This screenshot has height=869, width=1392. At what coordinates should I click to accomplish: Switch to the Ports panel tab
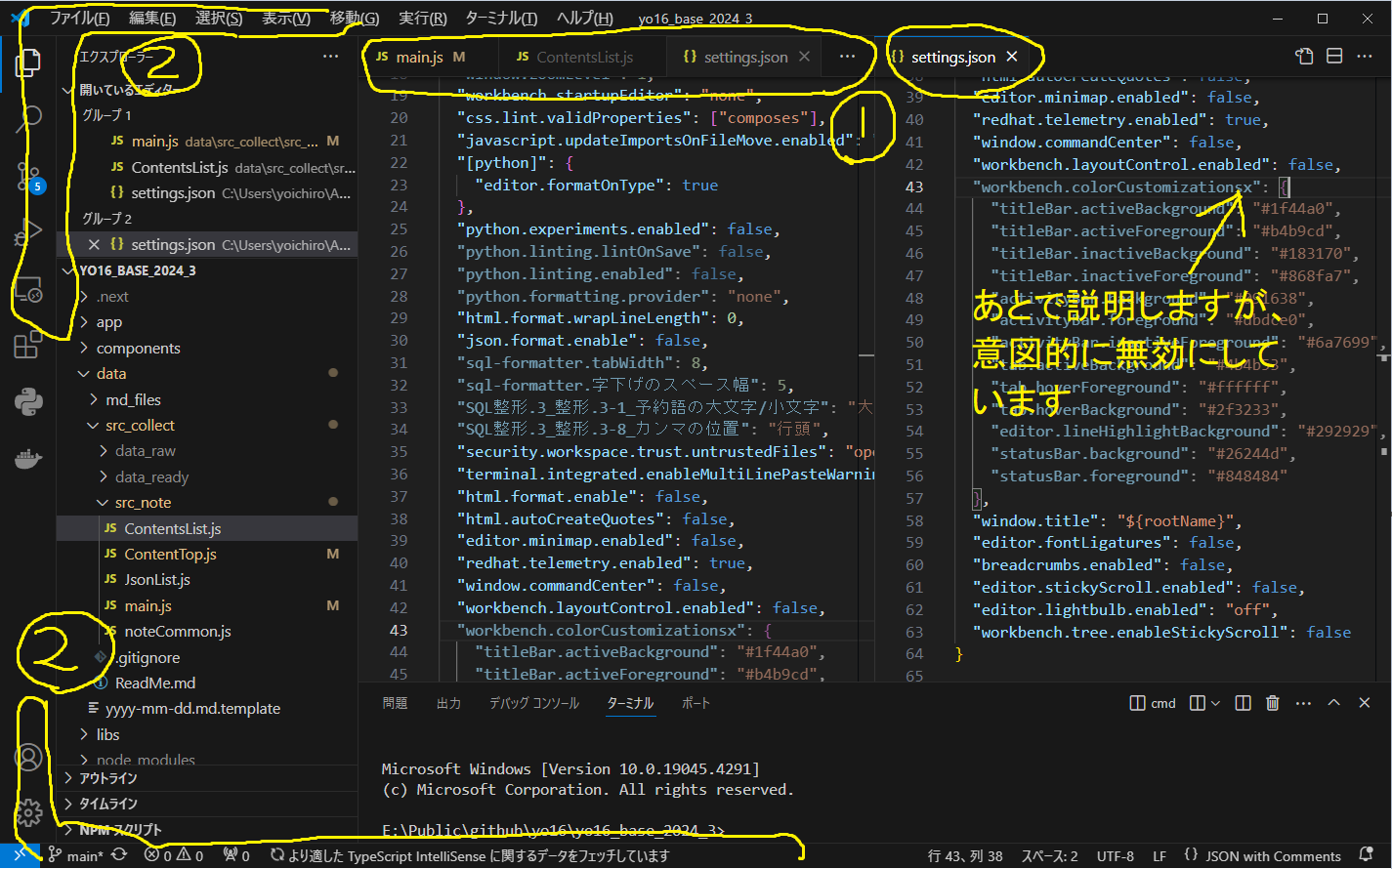pyautogui.click(x=696, y=703)
